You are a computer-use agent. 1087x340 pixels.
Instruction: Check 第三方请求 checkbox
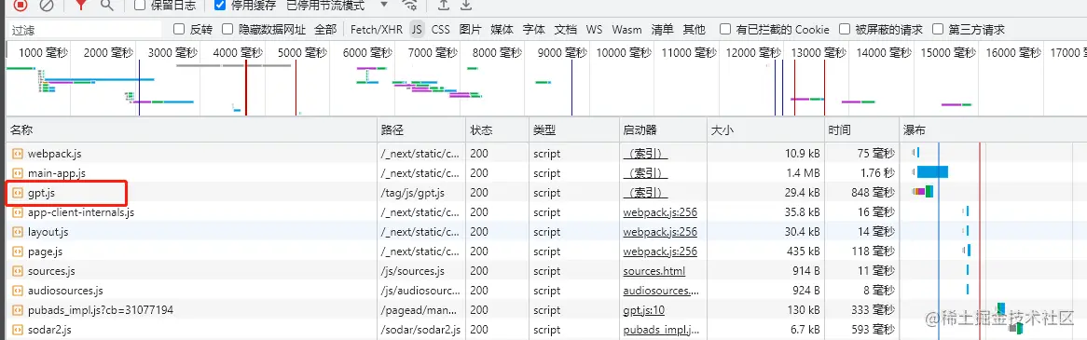[938, 29]
